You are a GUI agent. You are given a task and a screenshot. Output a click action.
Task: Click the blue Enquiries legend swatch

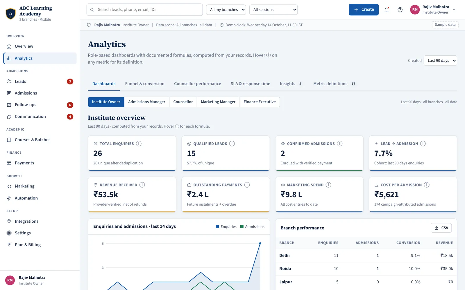(x=217, y=226)
